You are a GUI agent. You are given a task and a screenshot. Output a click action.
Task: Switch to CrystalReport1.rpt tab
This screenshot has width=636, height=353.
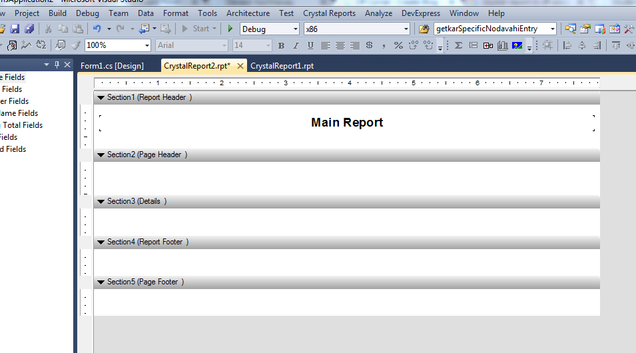[x=282, y=66]
